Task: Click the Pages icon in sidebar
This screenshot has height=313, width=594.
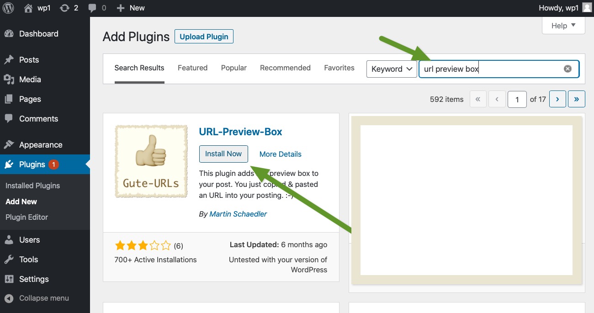Action: (x=9, y=99)
